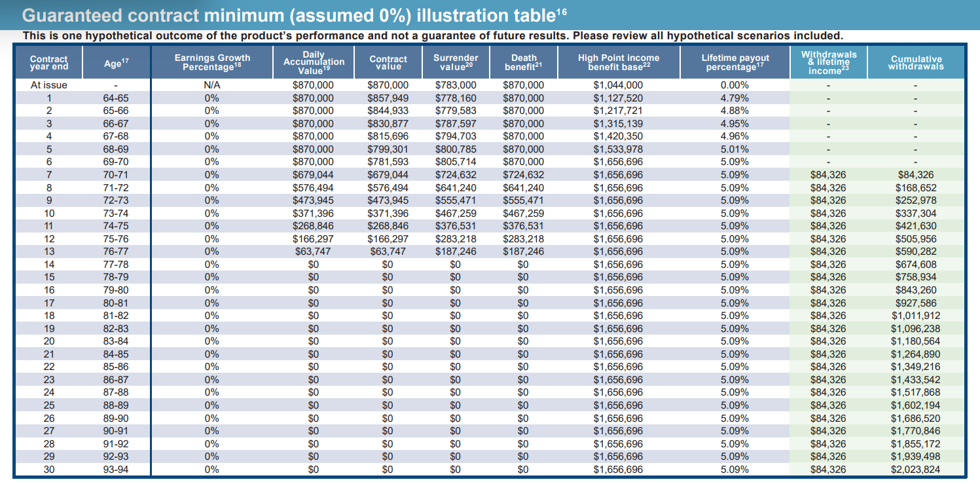This screenshot has height=484, width=980.
Task: Select the Death benefit column header
Action: tap(523, 62)
